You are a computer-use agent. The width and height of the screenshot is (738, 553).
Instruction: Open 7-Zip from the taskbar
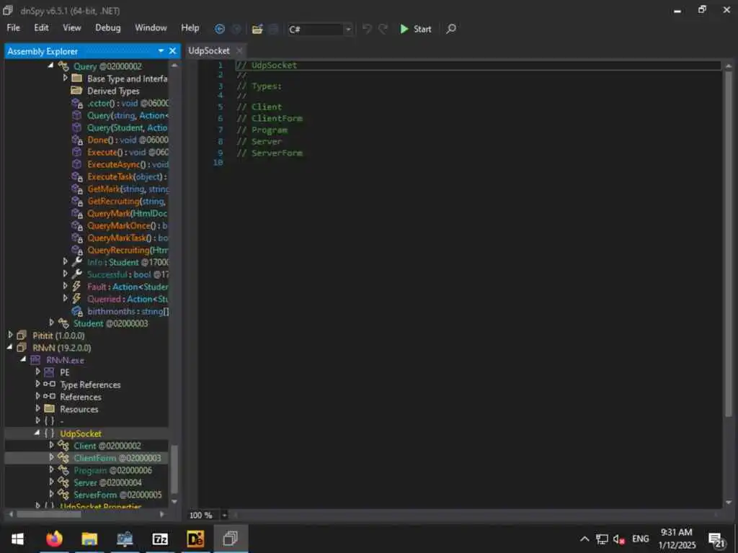pyautogui.click(x=160, y=539)
